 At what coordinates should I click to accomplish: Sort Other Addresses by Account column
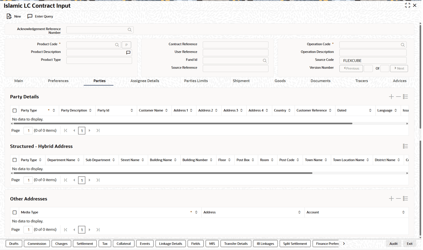click(x=403, y=212)
